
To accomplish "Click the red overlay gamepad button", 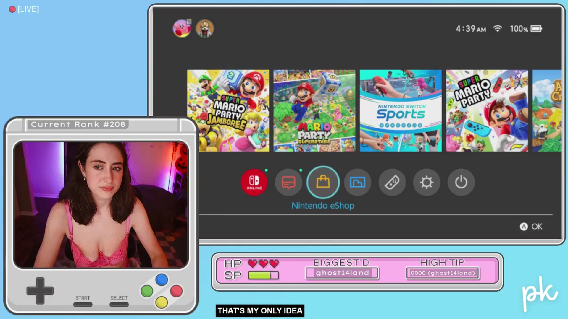I will pos(177,291).
